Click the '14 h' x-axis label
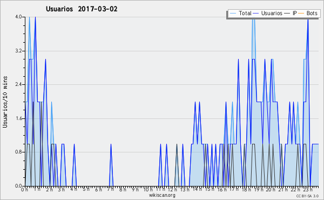The height and width of the screenshot is (200, 324). click(x=197, y=189)
